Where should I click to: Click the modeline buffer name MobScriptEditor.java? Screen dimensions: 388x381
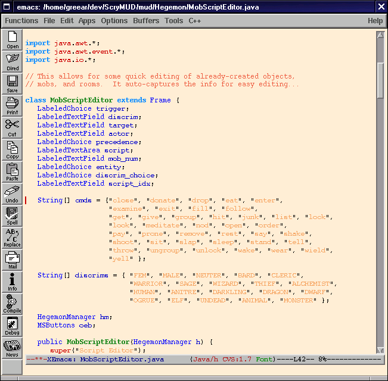coord(122,360)
